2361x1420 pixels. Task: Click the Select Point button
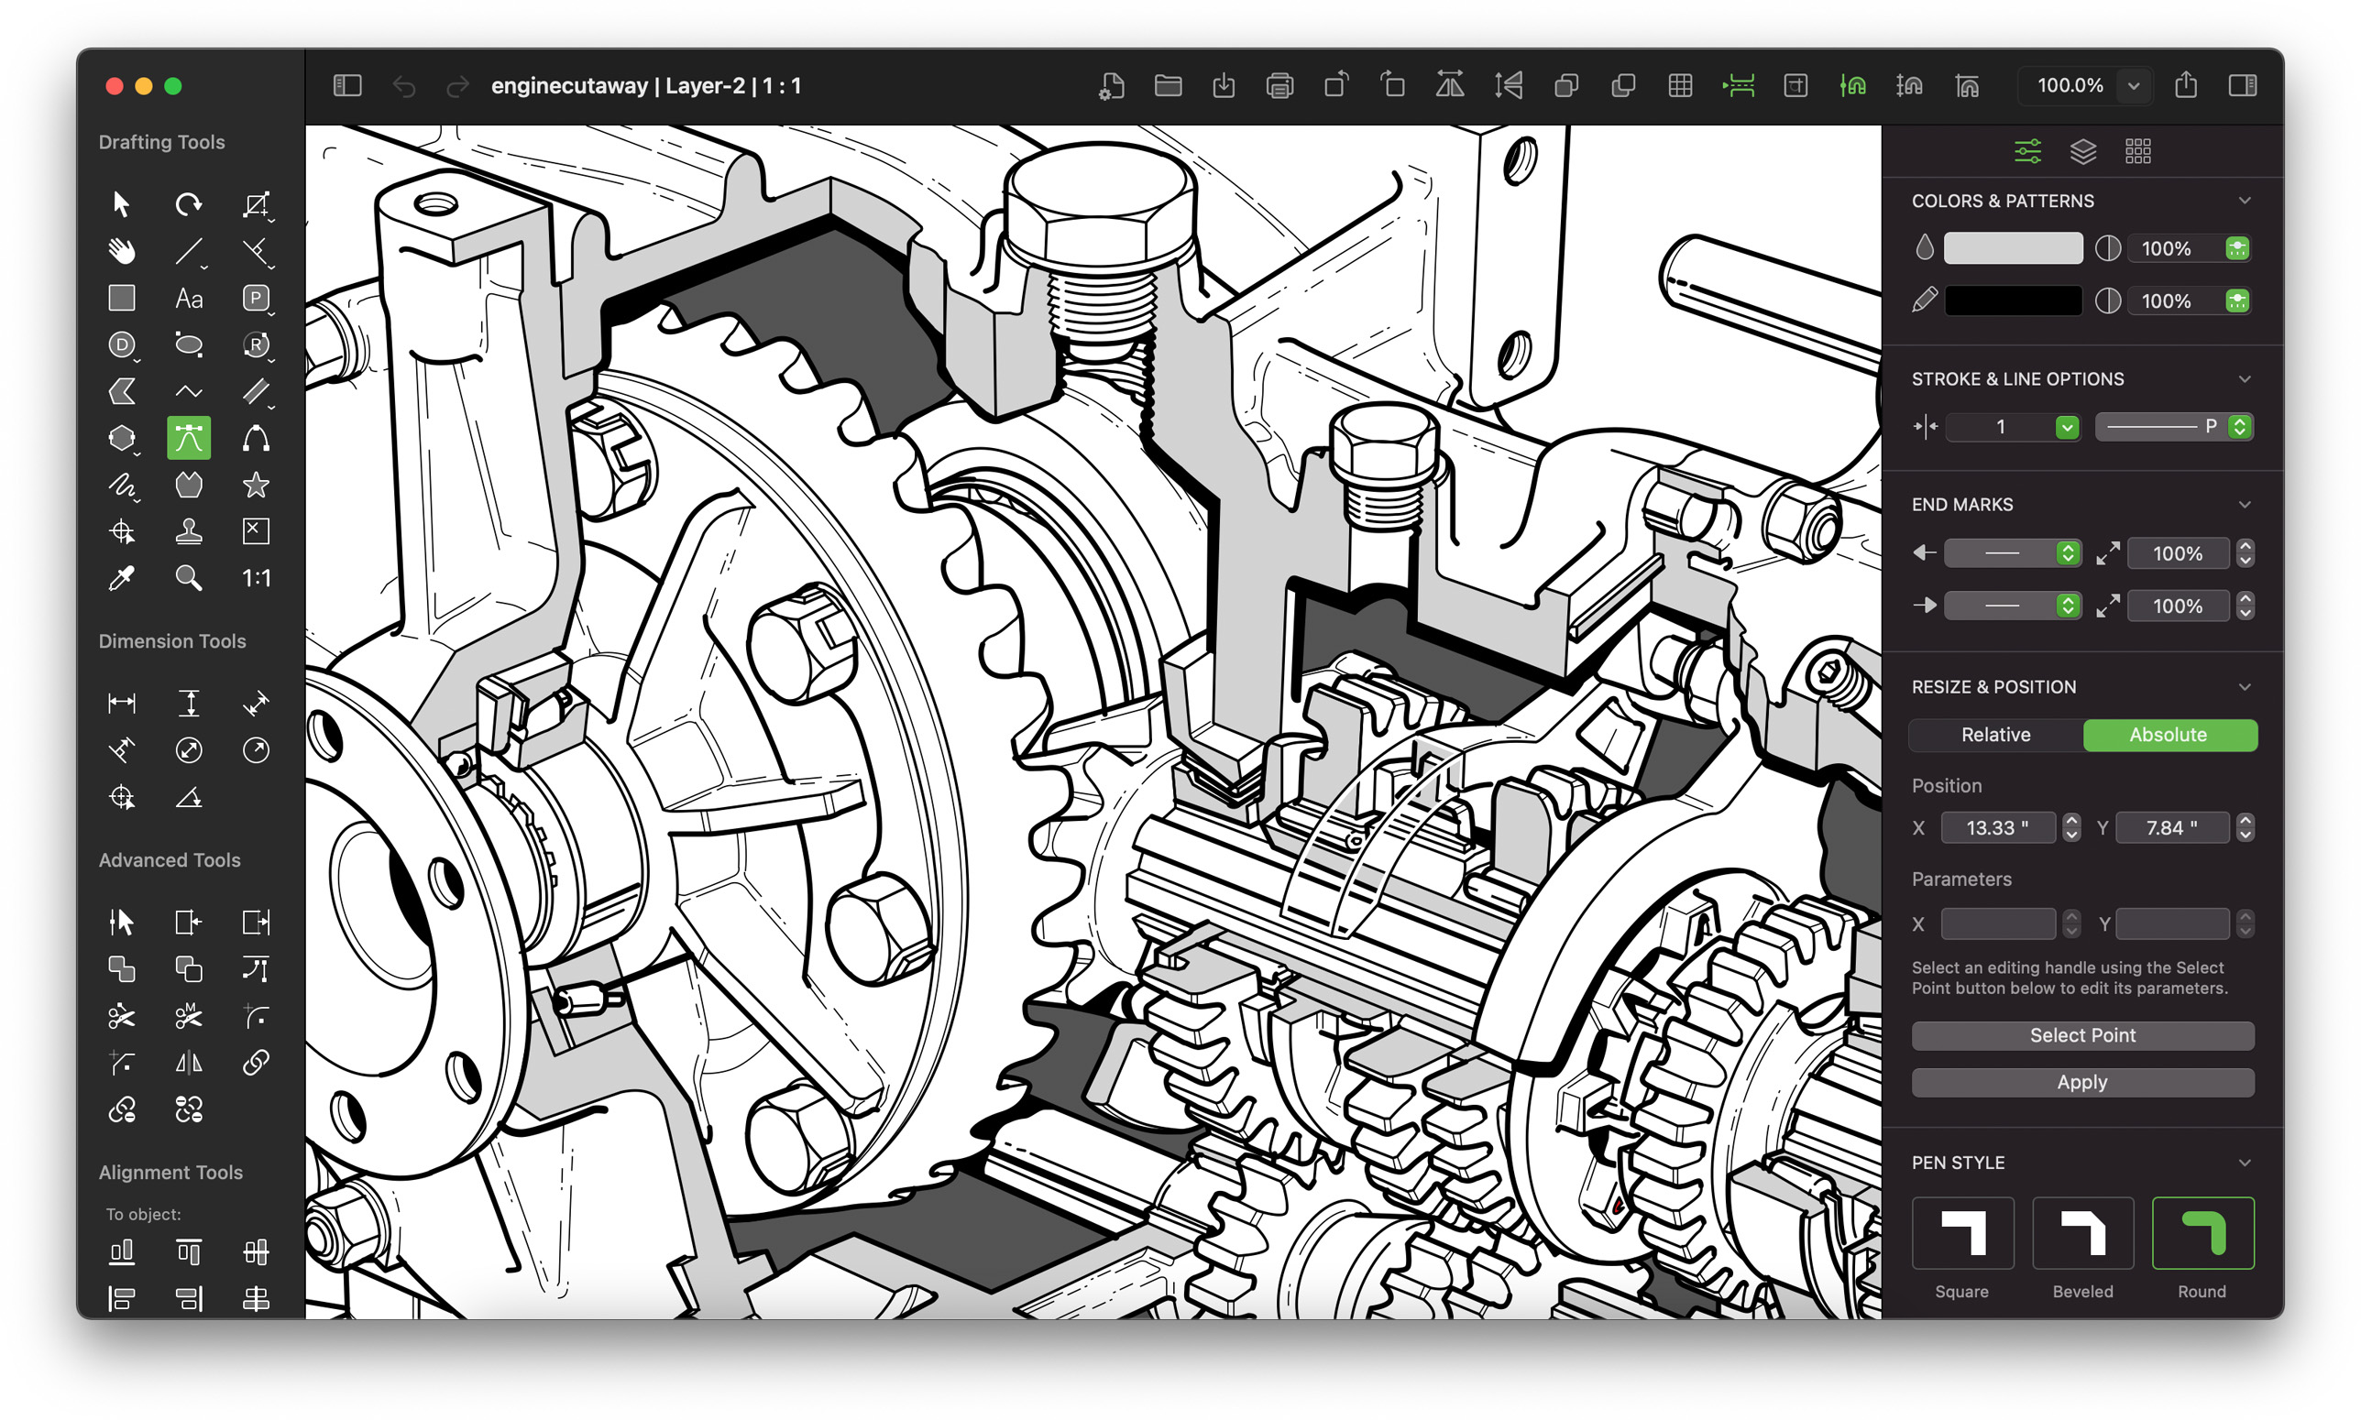coord(2082,1034)
